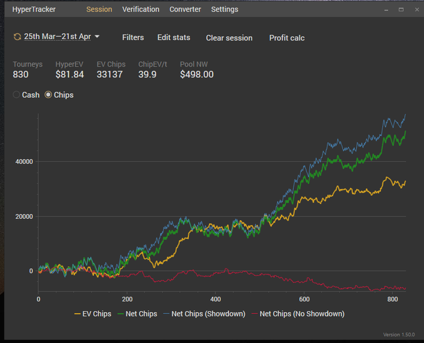424x343 pixels.
Task: Click the HyperEV value $81.84
Action: (x=70, y=74)
